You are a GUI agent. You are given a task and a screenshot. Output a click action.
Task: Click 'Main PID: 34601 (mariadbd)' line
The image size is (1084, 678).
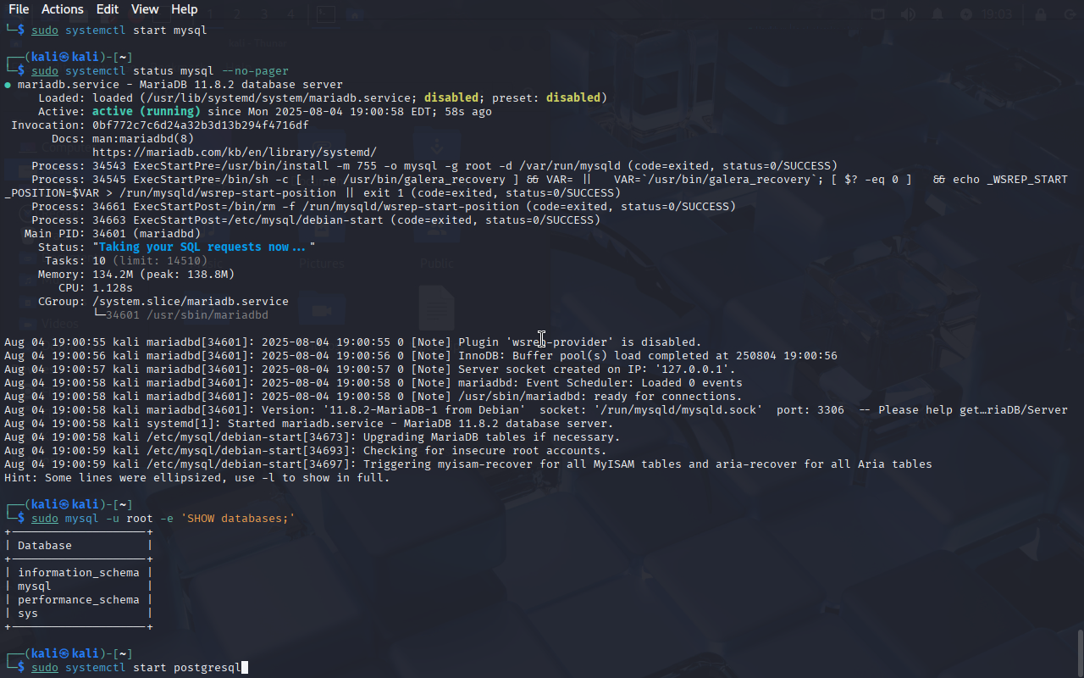coord(113,234)
